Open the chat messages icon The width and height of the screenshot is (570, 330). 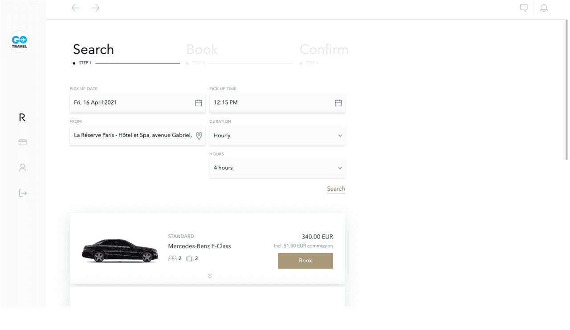pos(524,8)
